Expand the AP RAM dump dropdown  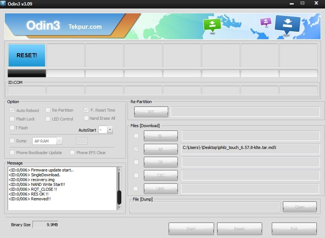(x=59, y=141)
